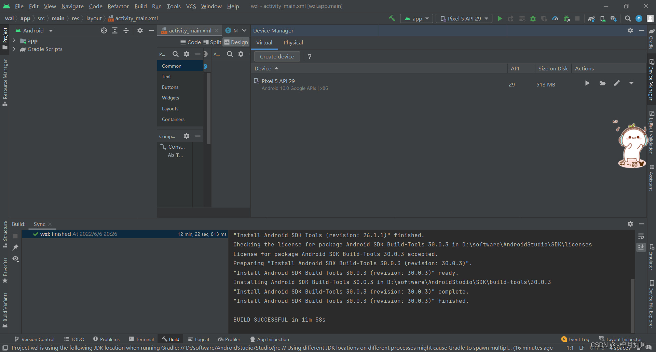This screenshot has height=352, width=656.
Task: Click the Debug app bug icon
Action: (533, 18)
